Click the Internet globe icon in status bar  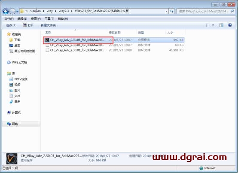tap(201, 168)
